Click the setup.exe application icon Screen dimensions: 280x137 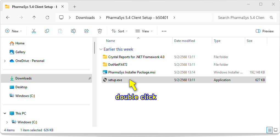point(105,80)
